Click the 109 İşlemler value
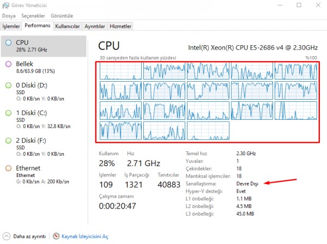This screenshot has width=327, height=244. coord(106,185)
